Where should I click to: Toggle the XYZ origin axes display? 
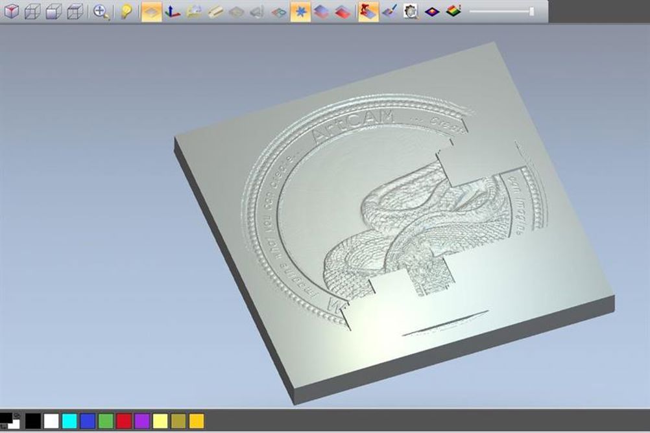[173, 11]
